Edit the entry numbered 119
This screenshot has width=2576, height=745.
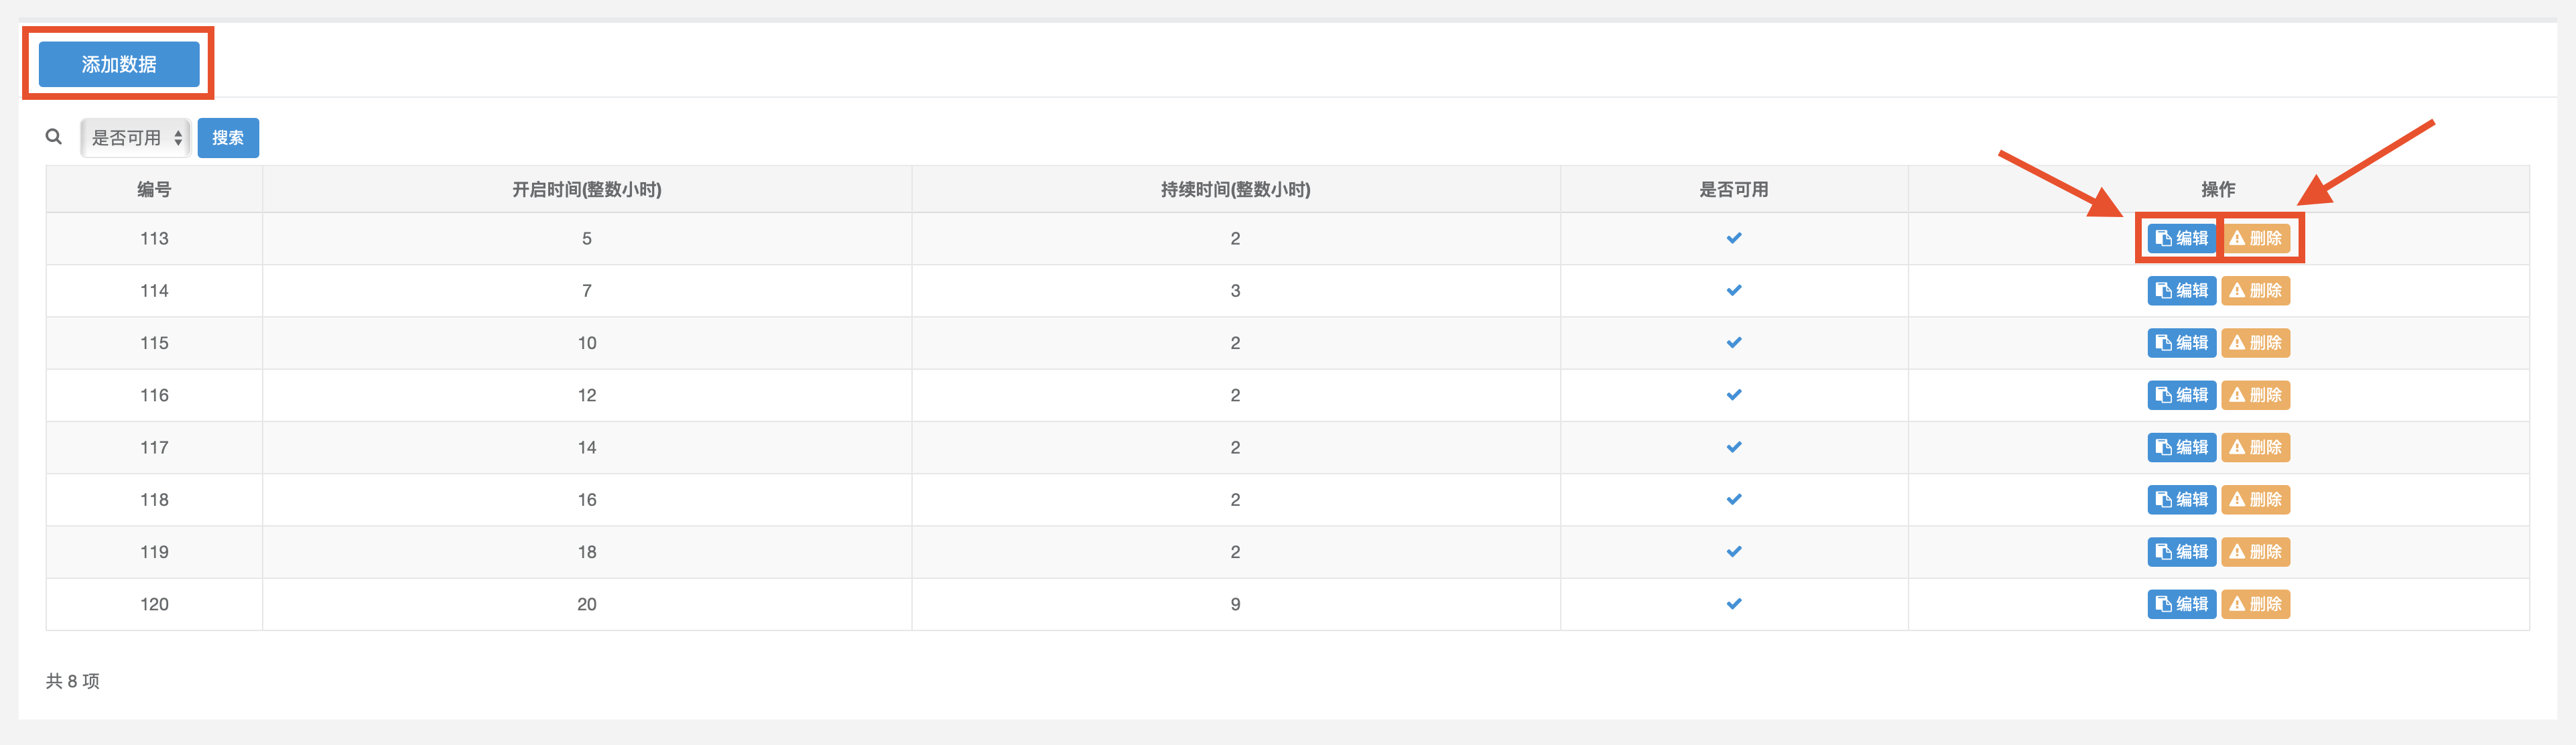[2181, 552]
